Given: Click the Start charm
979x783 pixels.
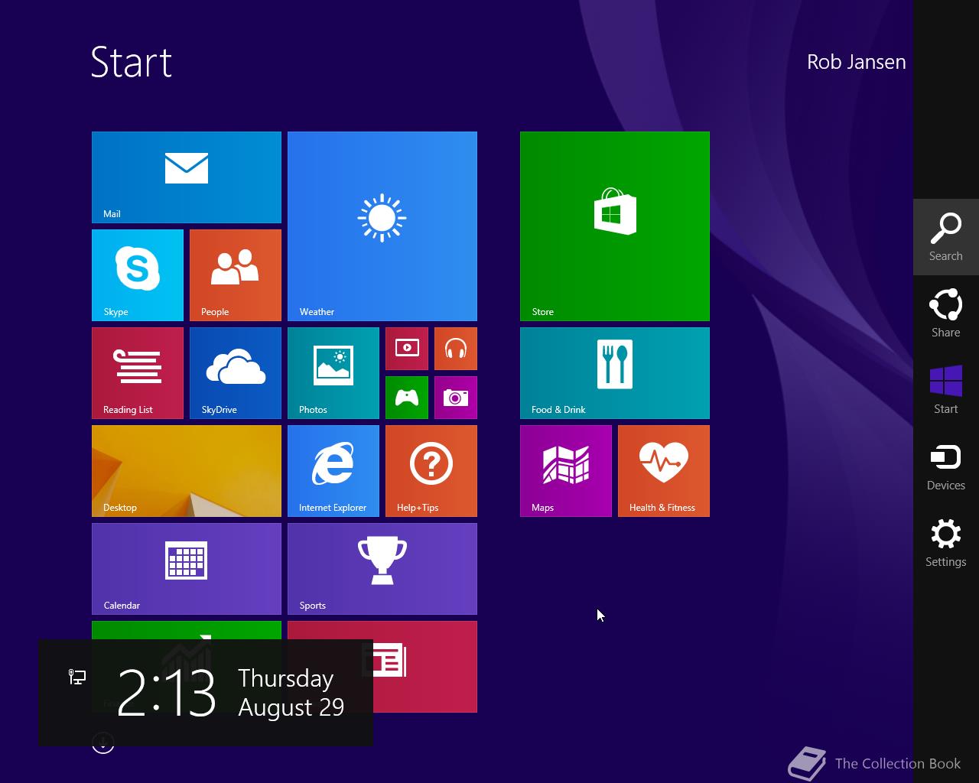Looking at the screenshot, I should coord(946,390).
